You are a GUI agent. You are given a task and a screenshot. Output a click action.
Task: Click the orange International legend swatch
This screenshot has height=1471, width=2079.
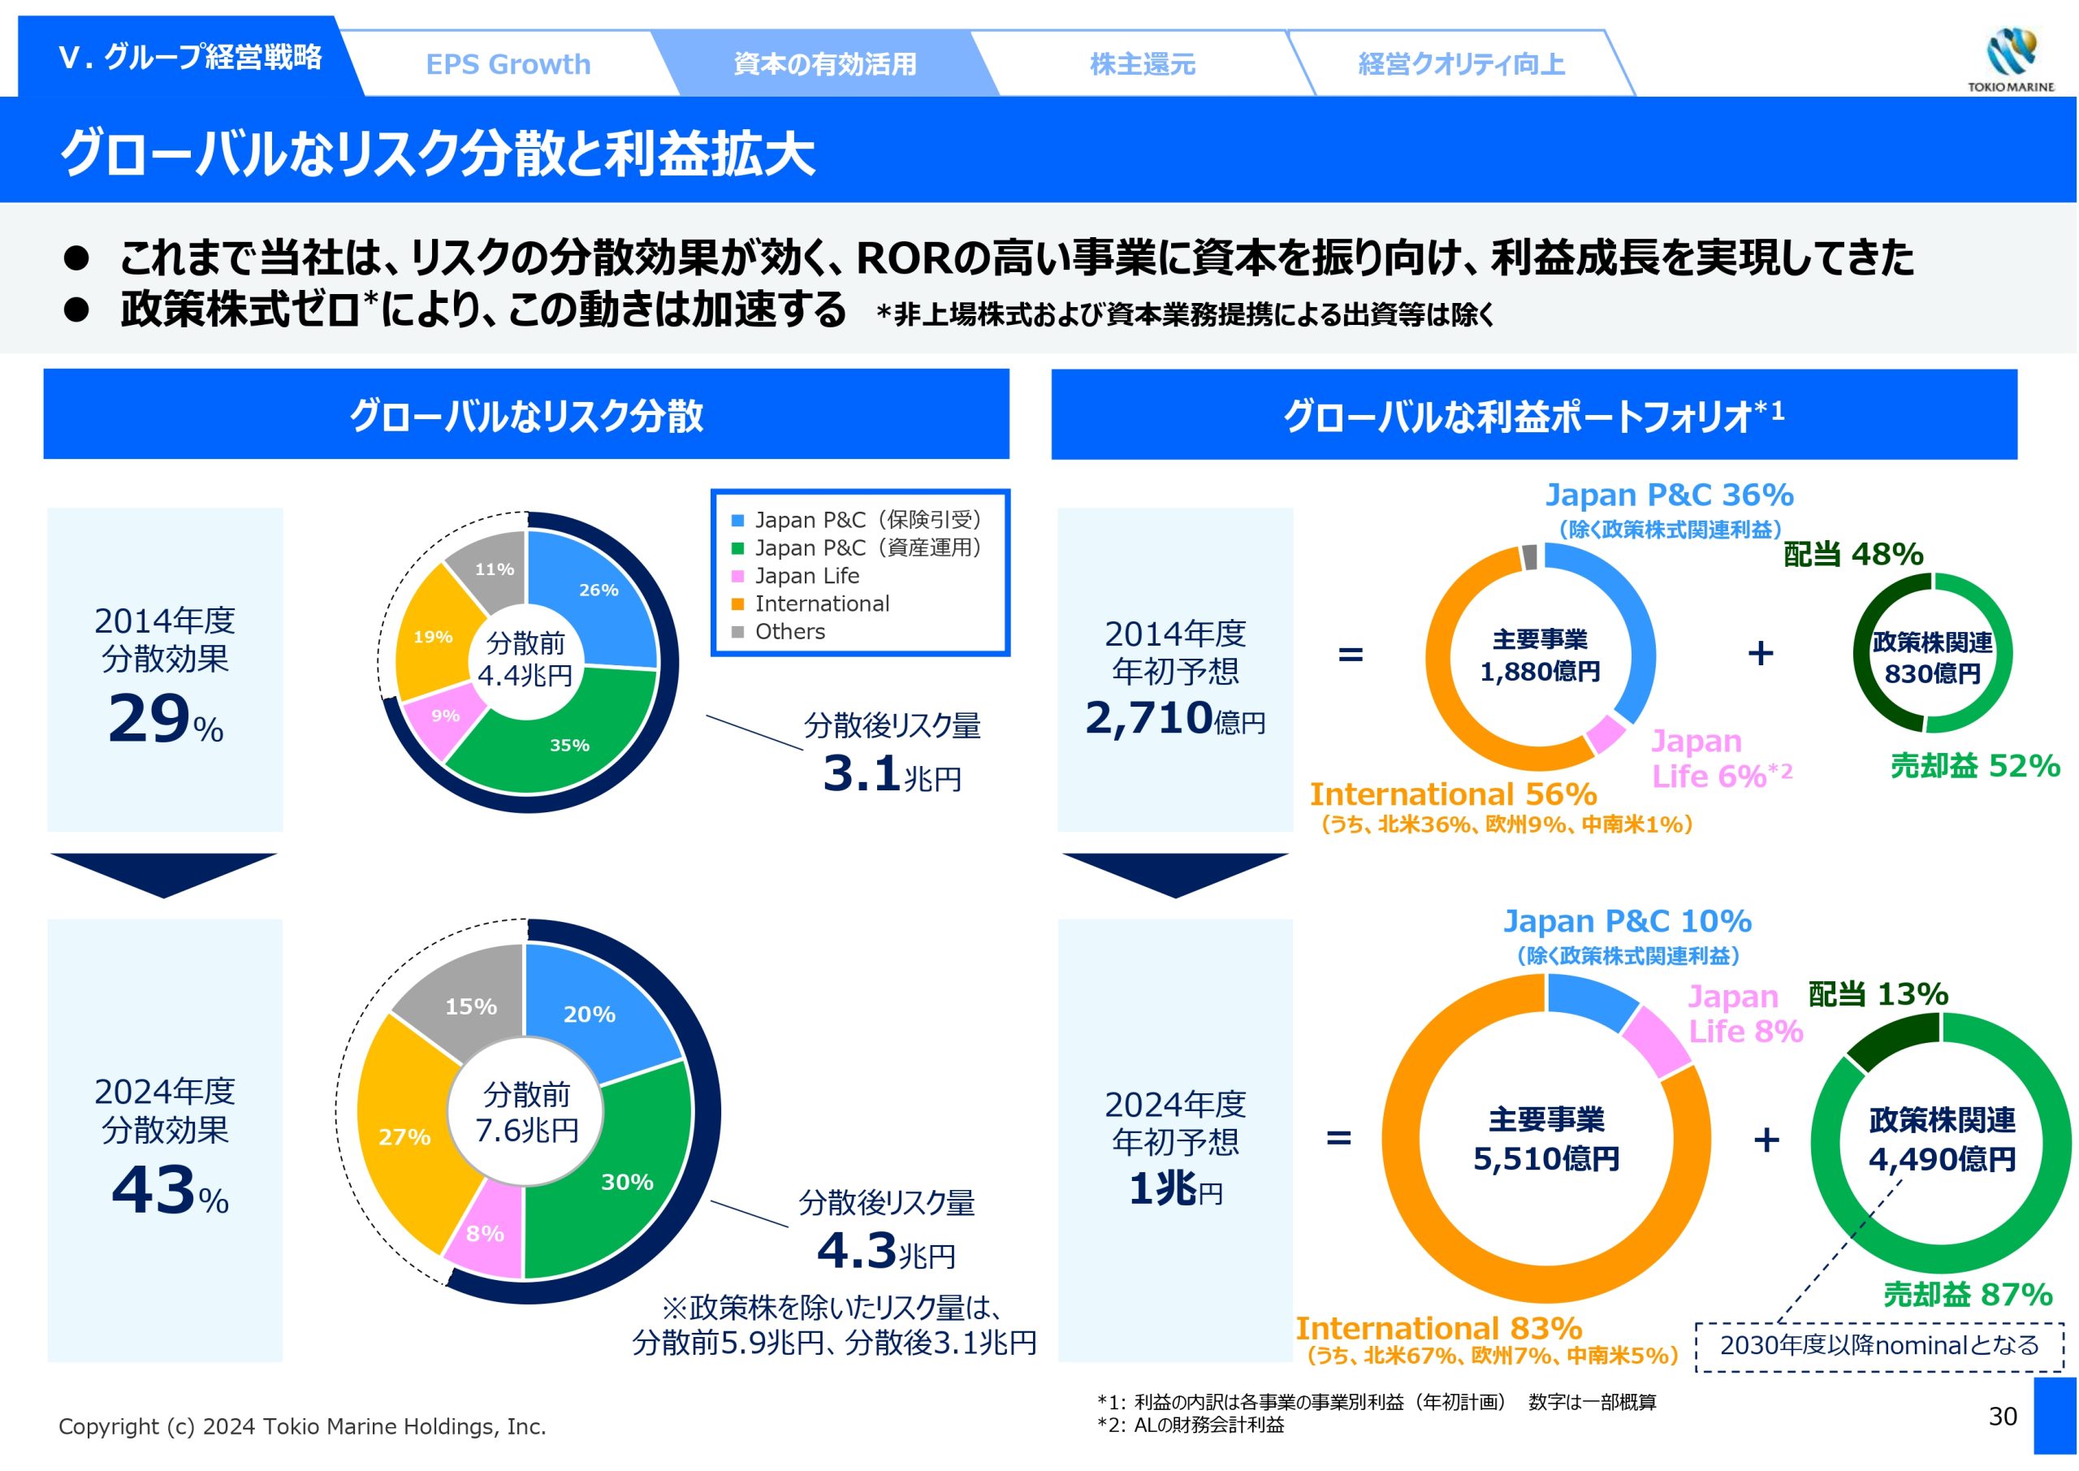(x=737, y=604)
